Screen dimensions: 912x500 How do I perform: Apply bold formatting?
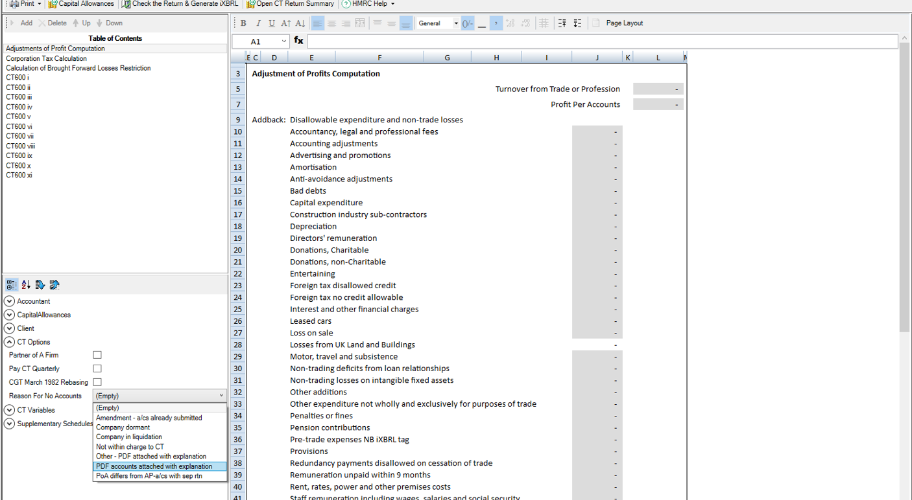tap(243, 23)
